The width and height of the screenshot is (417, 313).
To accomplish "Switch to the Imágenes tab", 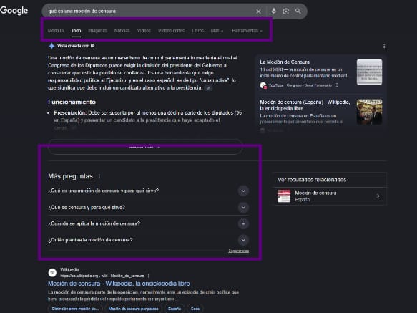I will coord(97,31).
